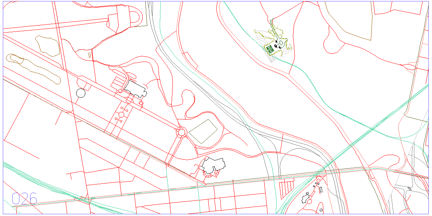Select the elongated olive contour shape
432x216 pixels.
pos(33,69)
